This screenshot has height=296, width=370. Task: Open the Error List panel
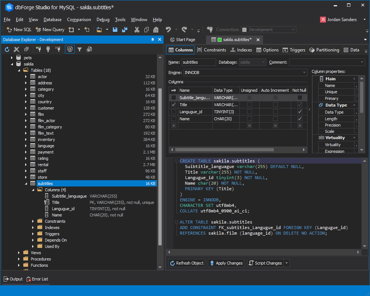coord(37,279)
